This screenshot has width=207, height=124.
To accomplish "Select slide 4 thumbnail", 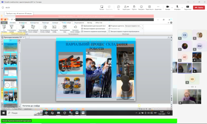I will pyautogui.click(x=10, y=72).
